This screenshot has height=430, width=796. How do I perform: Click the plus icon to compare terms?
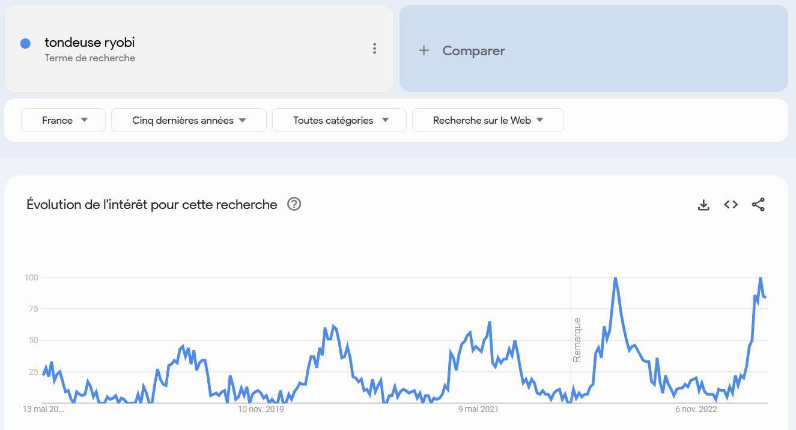(424, 50)
